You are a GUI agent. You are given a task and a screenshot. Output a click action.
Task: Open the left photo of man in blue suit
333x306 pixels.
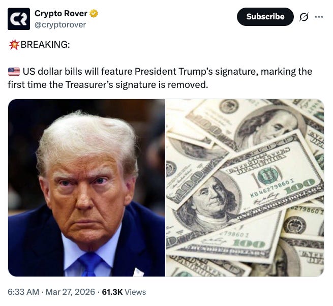pyautogui.click(x=86, y=188)
